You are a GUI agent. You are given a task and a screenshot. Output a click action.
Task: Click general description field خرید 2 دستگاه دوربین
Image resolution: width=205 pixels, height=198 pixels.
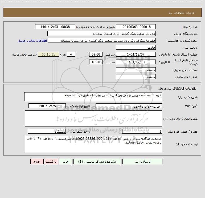pyautogui.click(x=93, y=97)
